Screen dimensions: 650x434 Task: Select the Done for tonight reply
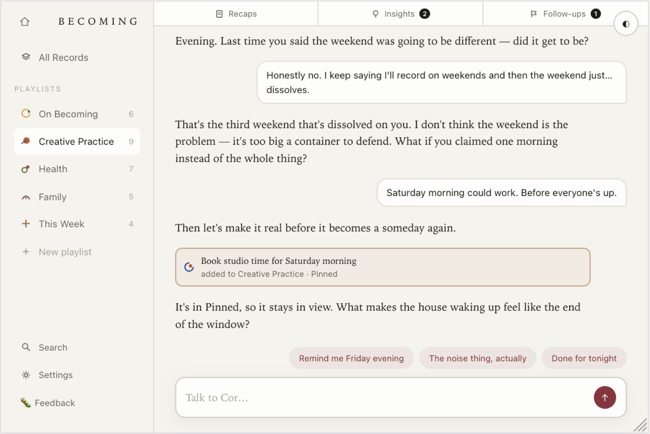tap(584, 358)
